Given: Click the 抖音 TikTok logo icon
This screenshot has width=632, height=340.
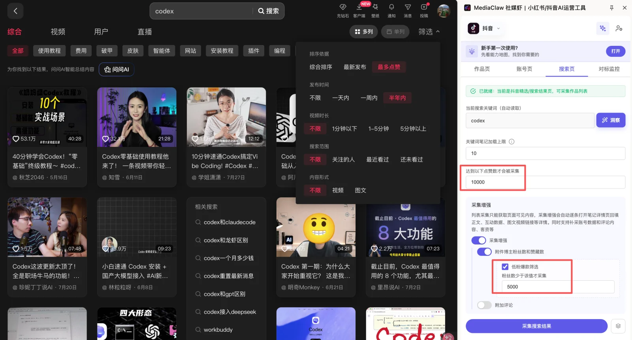Looking at the screenshot, I should click(x=473, y=28).
